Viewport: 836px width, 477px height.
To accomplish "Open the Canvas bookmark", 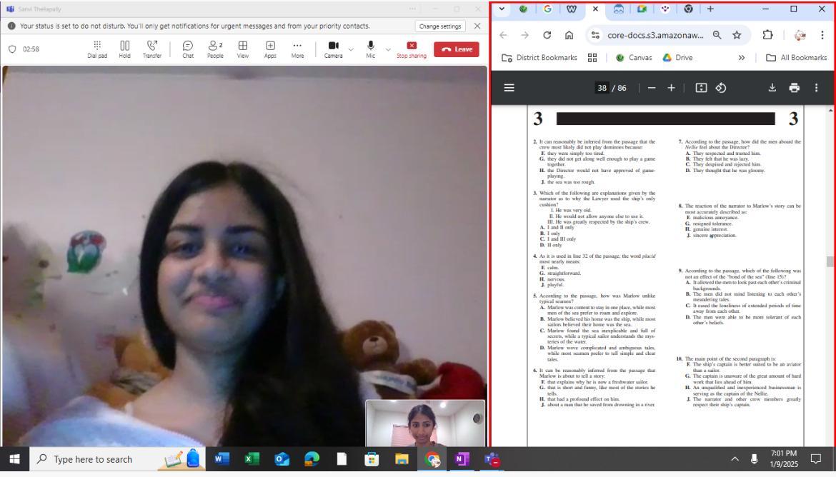I will tap(633, 58).
